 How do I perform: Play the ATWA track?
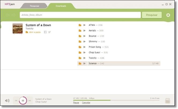coord(84,25)
